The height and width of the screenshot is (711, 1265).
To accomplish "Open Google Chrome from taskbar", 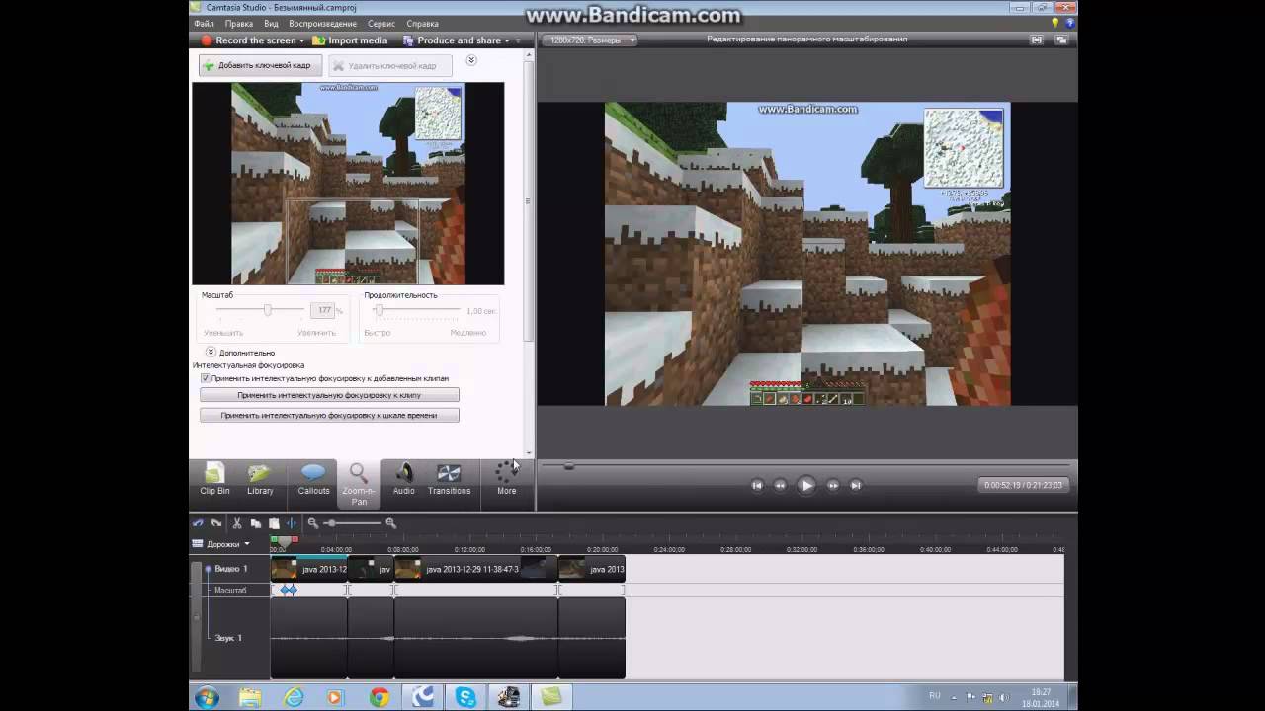I will (x=379, y=697).
